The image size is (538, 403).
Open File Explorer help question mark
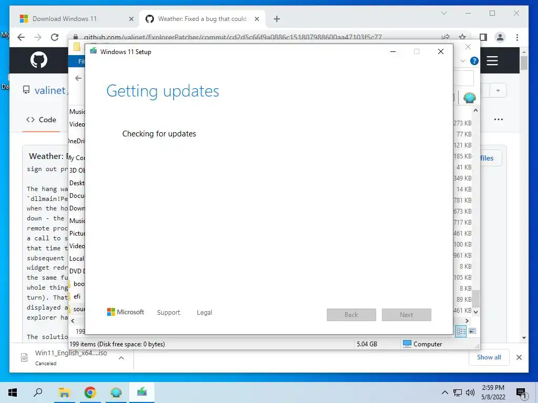pyautogui.click(x=474, y=61)
